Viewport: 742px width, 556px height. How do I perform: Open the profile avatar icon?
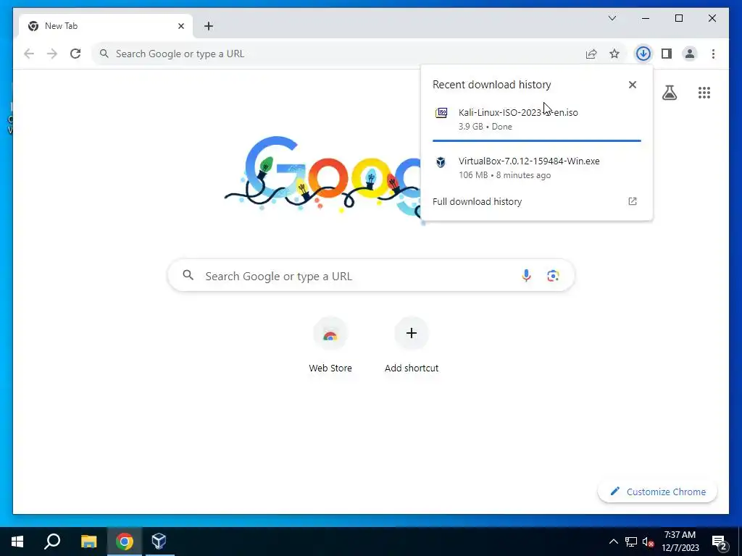690,54
